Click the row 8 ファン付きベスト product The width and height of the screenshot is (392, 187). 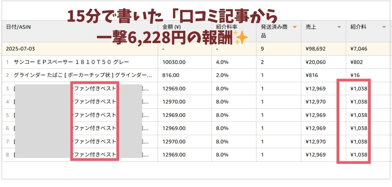pyautogui.click(x=94, y=155)
